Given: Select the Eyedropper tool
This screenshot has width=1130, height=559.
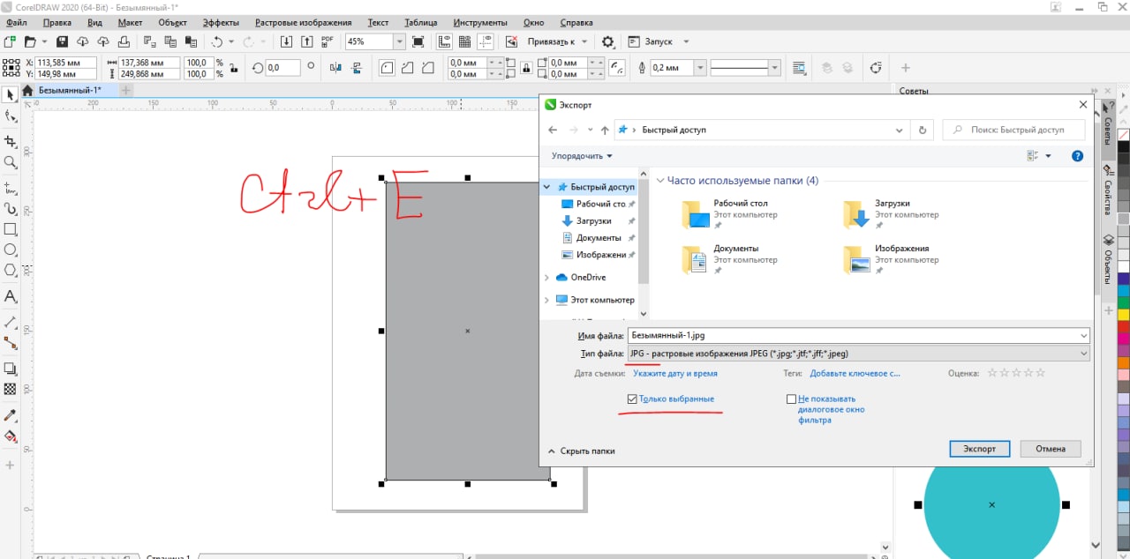Looking at the screenshot, I should coord(11,414).
